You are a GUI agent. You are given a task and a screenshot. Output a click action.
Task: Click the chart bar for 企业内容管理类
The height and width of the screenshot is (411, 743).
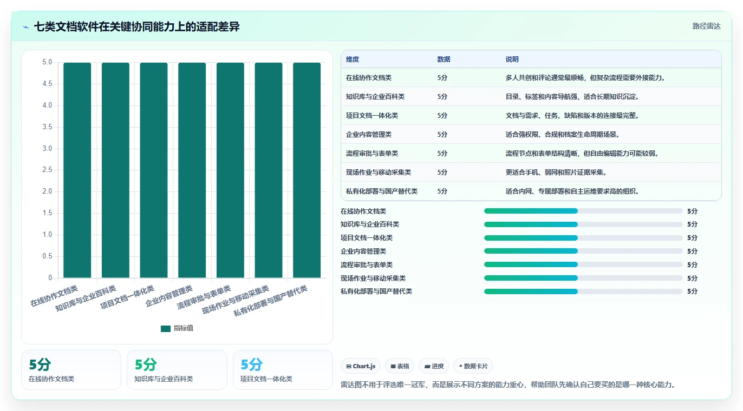coord(192,170)
